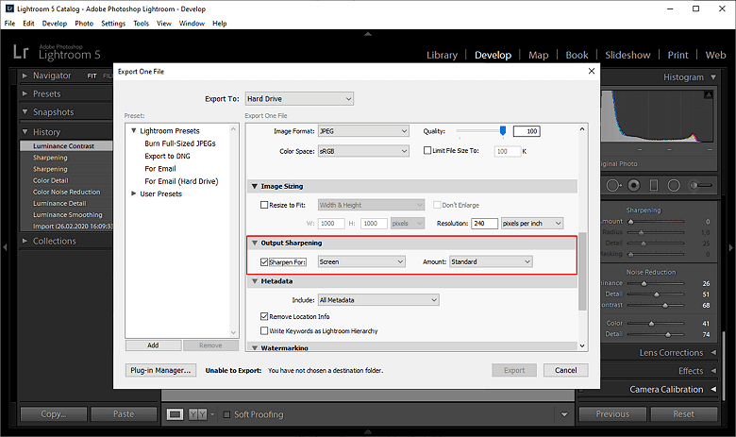Open the Develop menu
The height and width of the screenshot is (437, 736).
pyautogui.click(x=55, y=23)
